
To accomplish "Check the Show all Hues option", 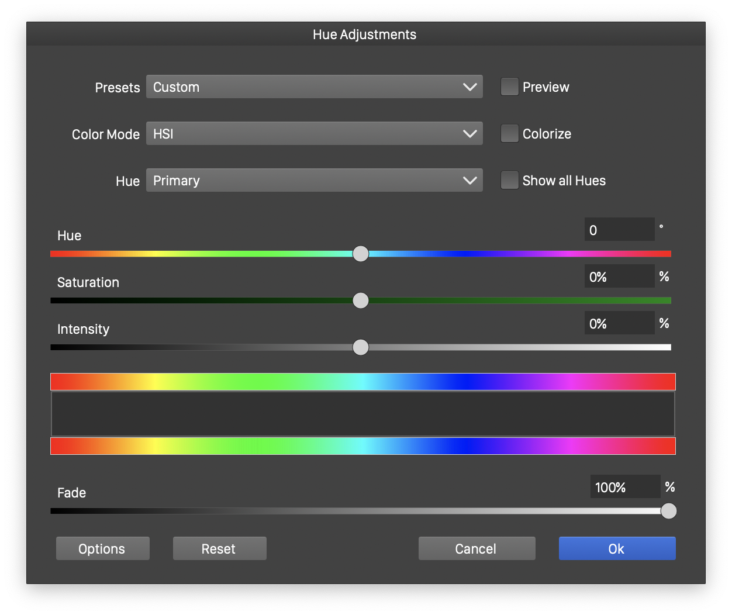I will (x=509, y=181).
